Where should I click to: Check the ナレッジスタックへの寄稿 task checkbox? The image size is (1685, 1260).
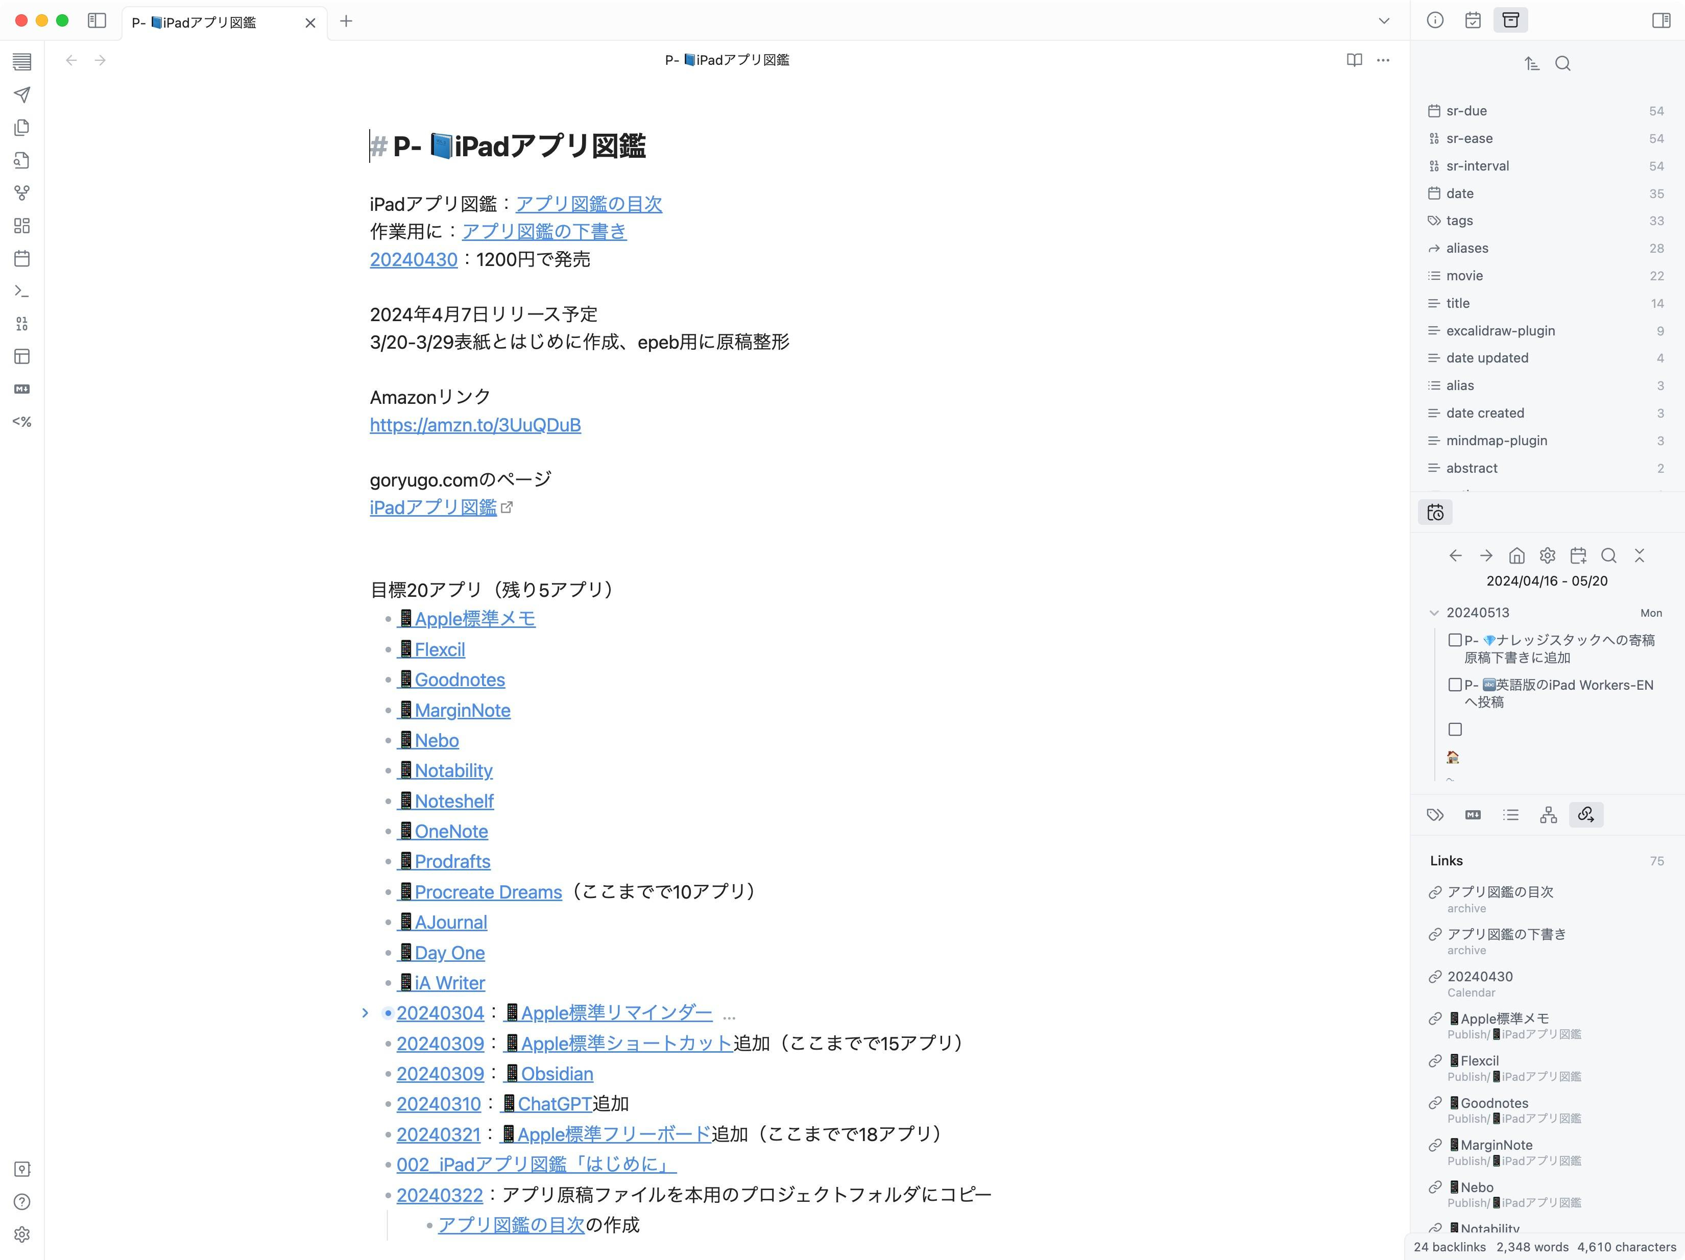point(1455,640)
